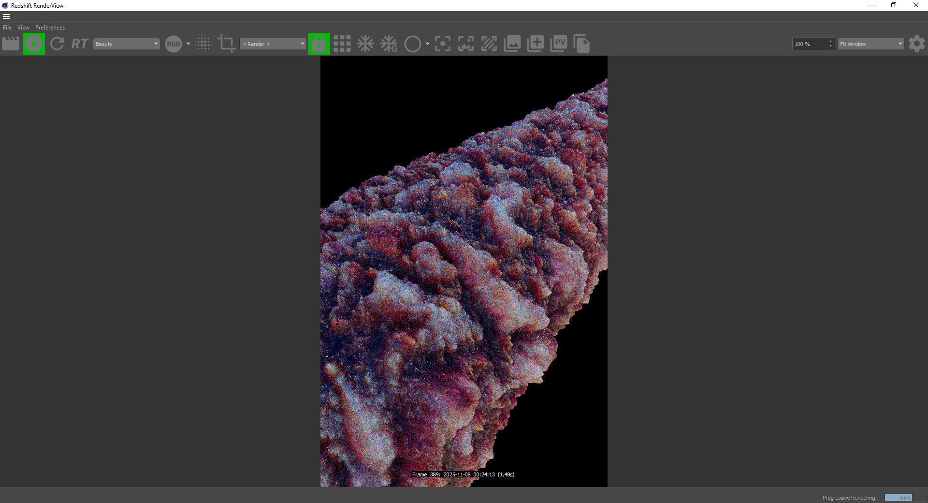928x503 pixels.
Task: Click the clapperboard Render icon
Action: [x=11, y=44]
